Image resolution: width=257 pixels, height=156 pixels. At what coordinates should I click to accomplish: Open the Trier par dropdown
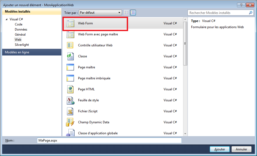point(100,13)
